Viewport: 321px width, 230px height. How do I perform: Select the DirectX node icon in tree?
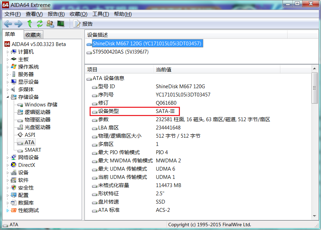click(x=14, y=165)
